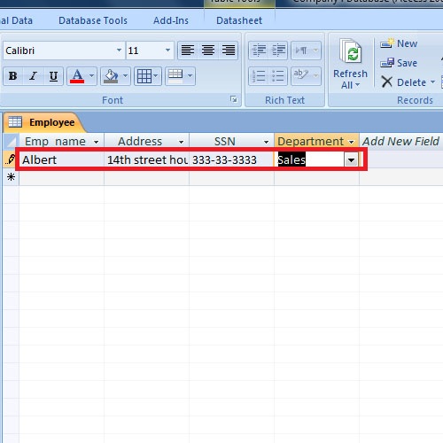The image size is (443, 443).
Task: Toggle Underline formatting button
Action: coord(53,76)
